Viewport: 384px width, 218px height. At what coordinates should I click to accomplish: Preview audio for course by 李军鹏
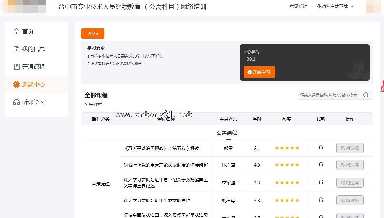(321, 182)
